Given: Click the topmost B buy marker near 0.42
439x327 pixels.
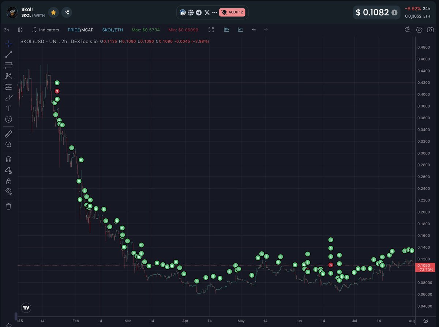Looking at the screenshot, I should (57, 83).
